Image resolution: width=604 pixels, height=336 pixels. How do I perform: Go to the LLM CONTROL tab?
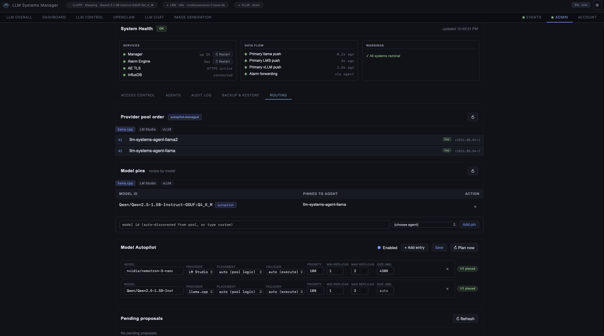[89, 17]
